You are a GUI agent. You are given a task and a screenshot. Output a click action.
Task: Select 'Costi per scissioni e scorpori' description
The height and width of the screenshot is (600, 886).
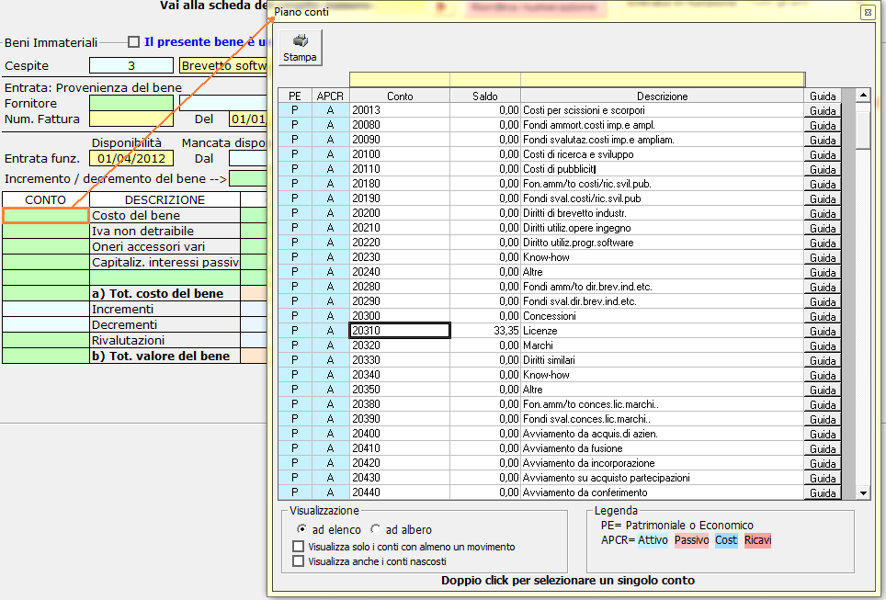pyautogui.click(x=663, y=110)
